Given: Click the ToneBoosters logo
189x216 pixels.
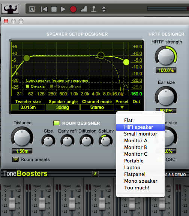Looking at the screenshot, I should pos(25,173).
